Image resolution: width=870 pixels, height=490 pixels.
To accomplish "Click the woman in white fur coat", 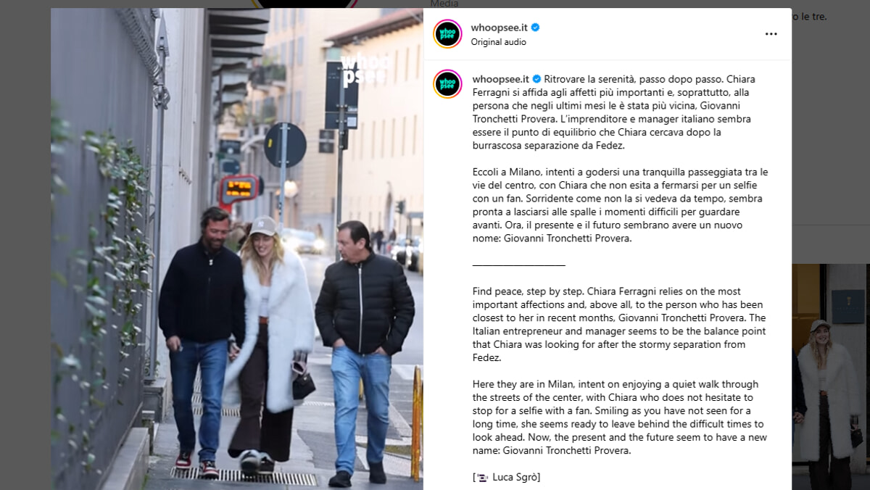I will pyautogui.click(x=271, y=341).
